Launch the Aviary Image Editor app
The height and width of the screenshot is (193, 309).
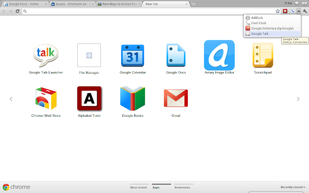(x=219, y=55)
